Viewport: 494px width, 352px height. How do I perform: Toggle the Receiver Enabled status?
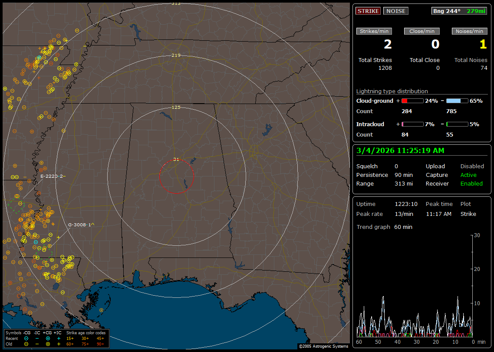(471, 183)
